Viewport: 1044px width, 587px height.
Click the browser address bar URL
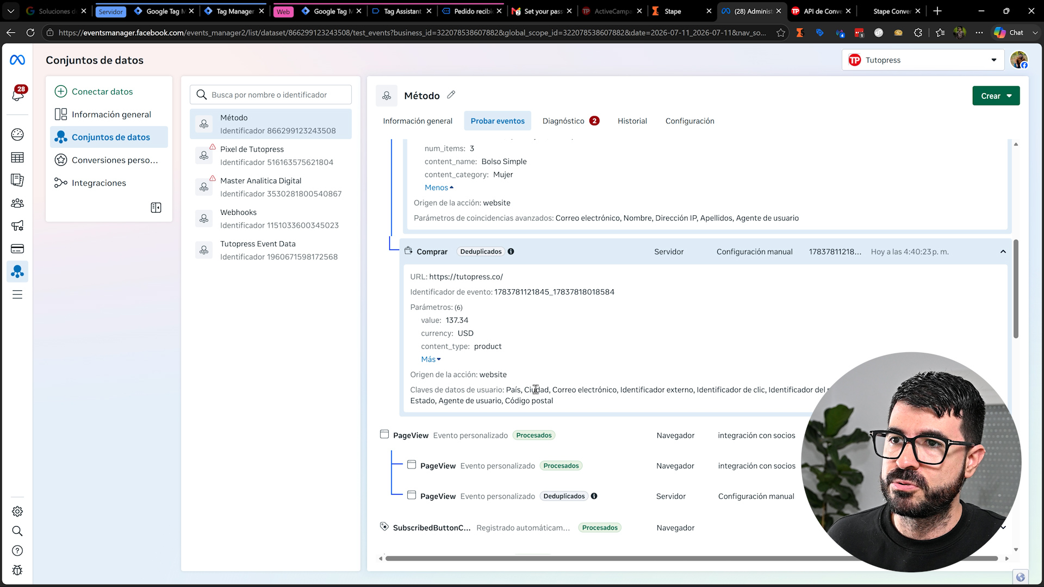point(412,33)
